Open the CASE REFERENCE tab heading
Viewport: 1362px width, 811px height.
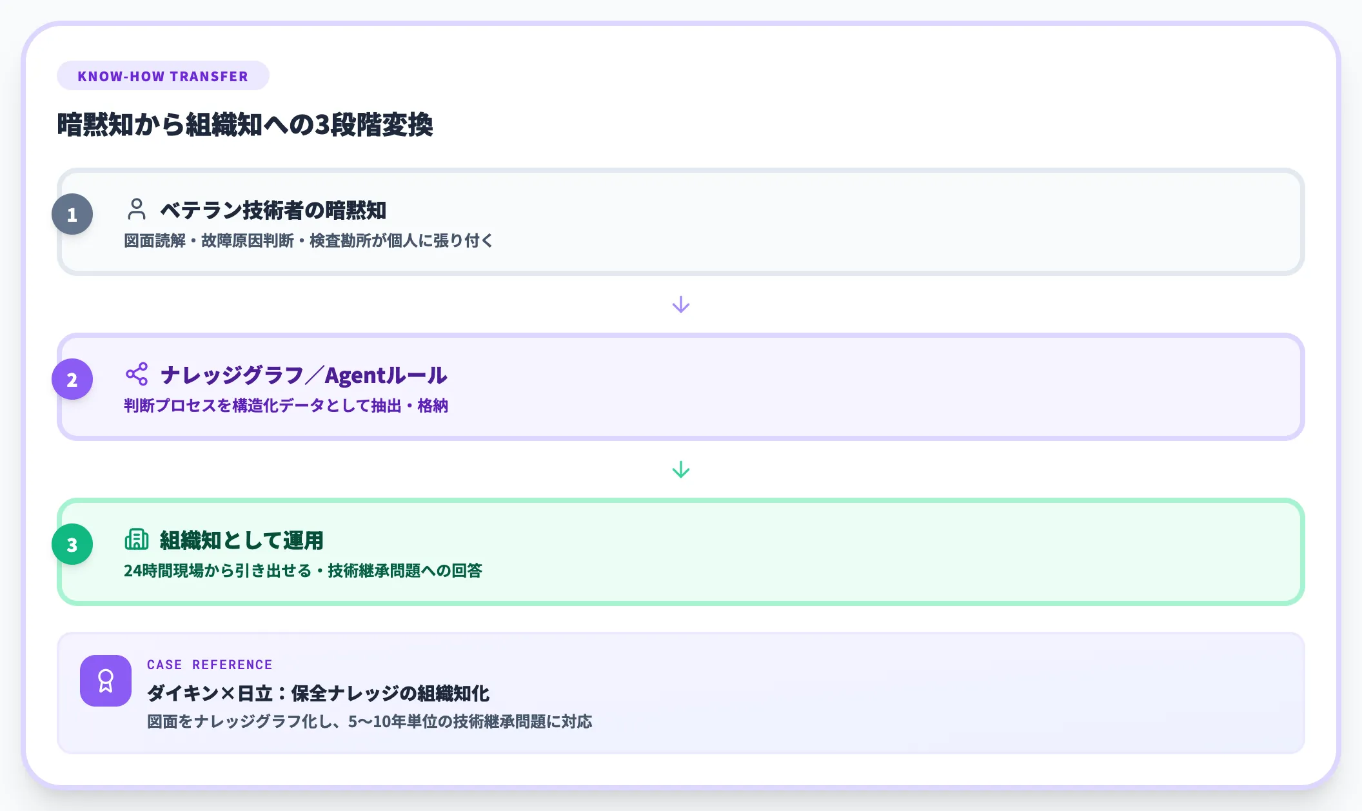208,664
